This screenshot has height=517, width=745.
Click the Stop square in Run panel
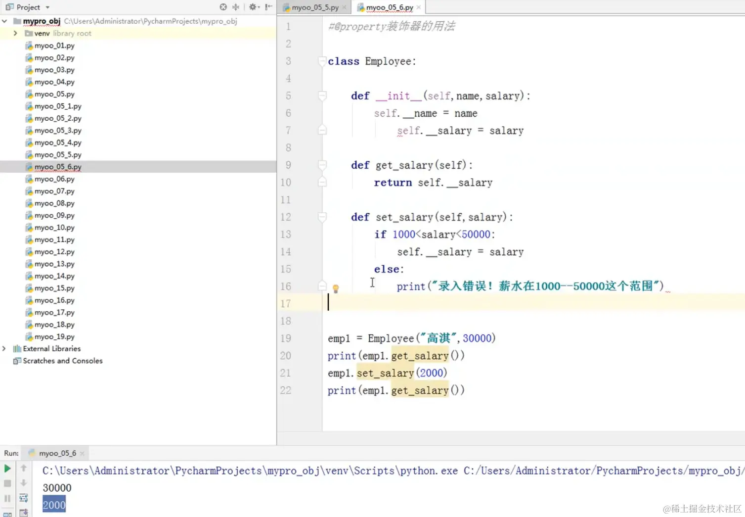click(7, 483)
